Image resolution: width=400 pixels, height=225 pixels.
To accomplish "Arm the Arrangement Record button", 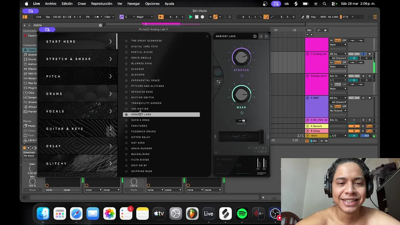I will click(x=202, y=17).
